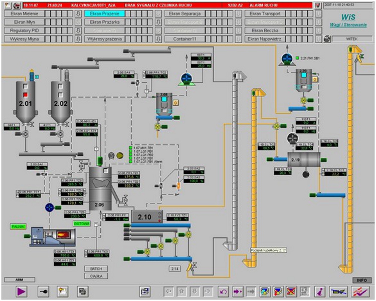This screenshot has width=376, height=301.
Task: Select CIĄGŁA mode
Action: [x=96, y=276]
